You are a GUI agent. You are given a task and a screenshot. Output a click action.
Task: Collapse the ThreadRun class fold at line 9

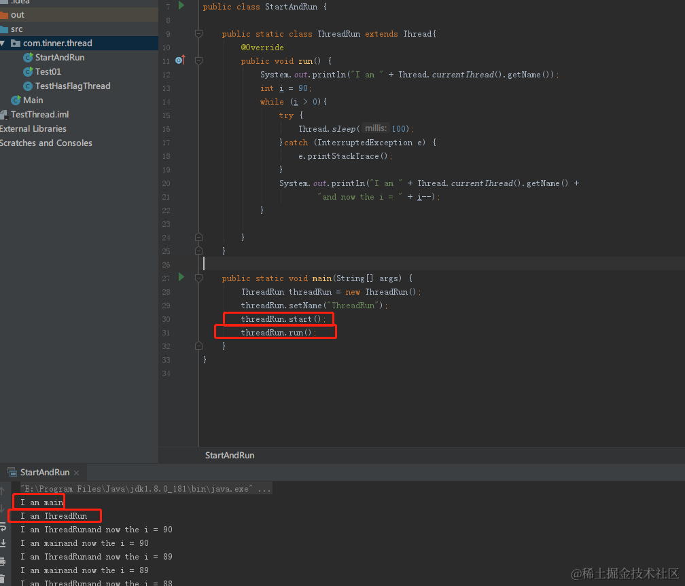click(x=198, y=34)
